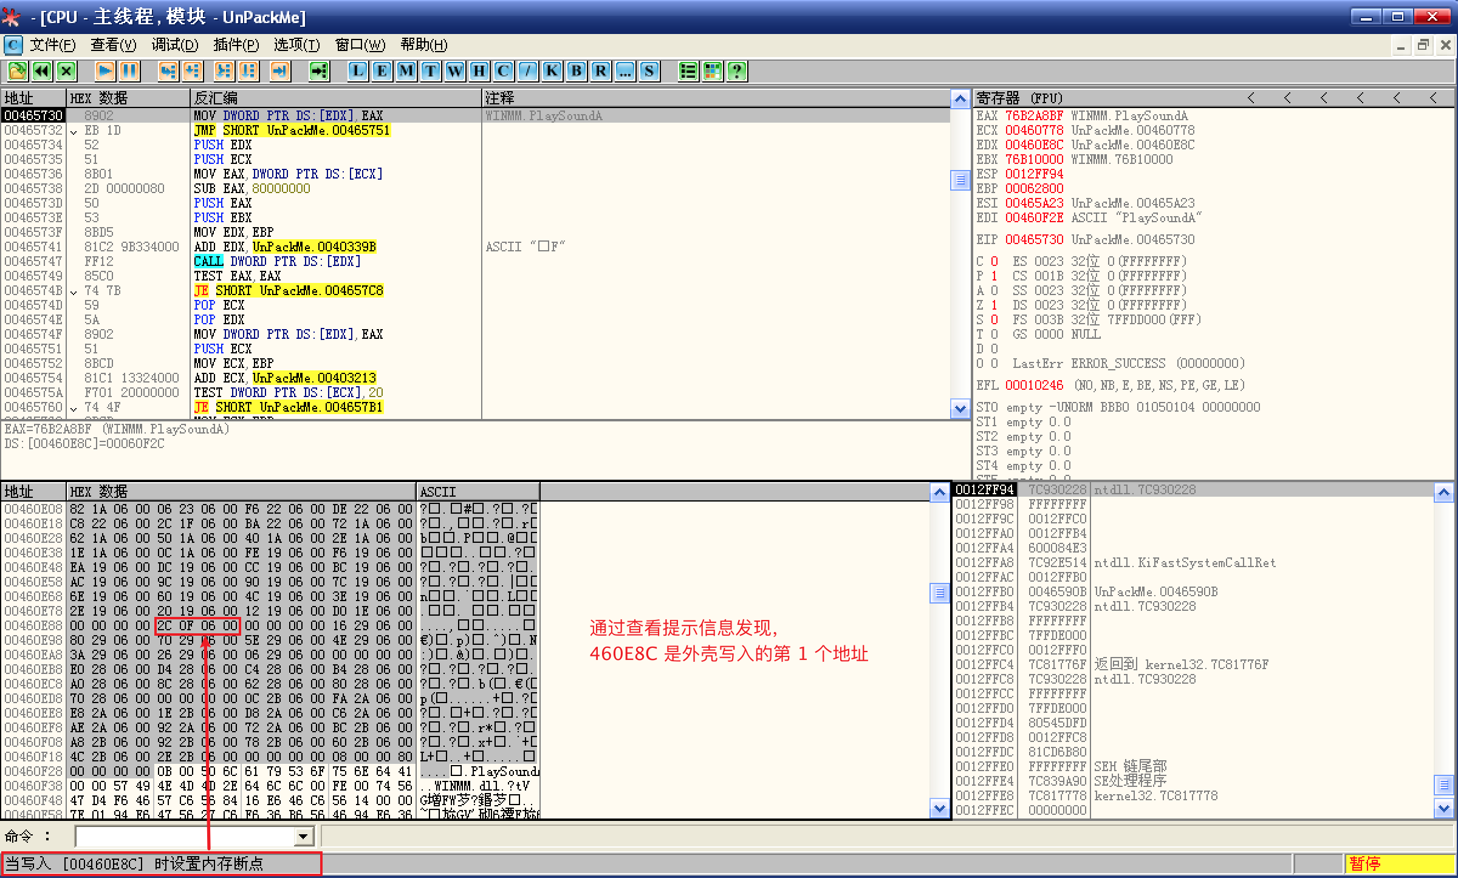Click the Help question mark icon
1458x878 pixels.
737,71
